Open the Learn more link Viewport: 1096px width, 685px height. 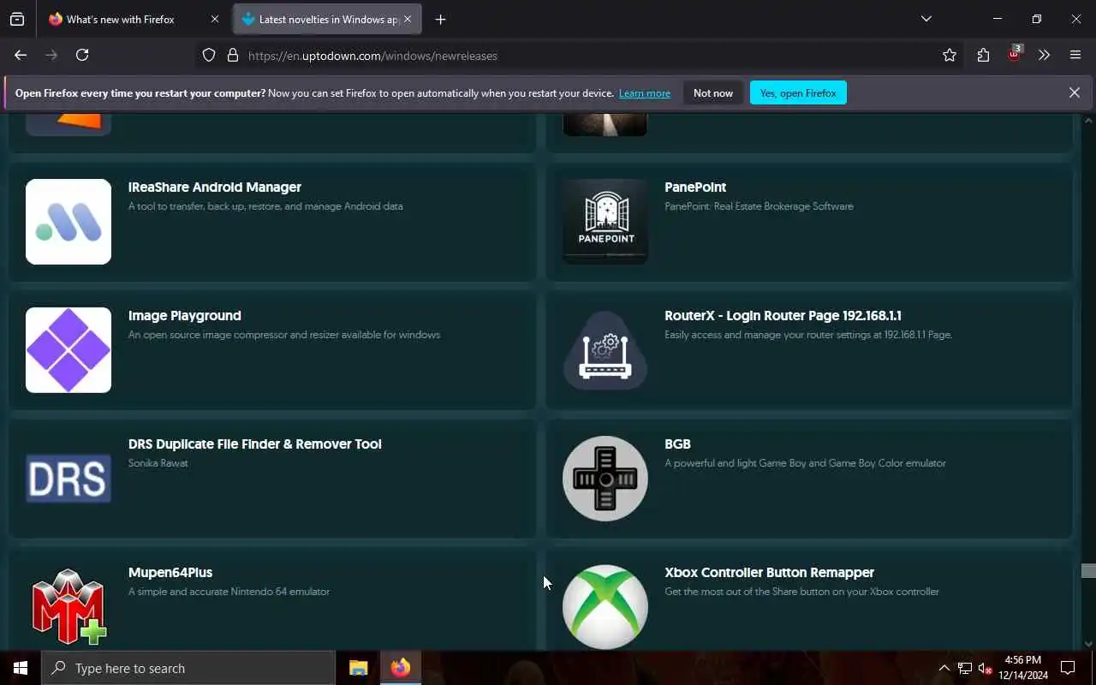pyautogui.click(x=645, y=92)
